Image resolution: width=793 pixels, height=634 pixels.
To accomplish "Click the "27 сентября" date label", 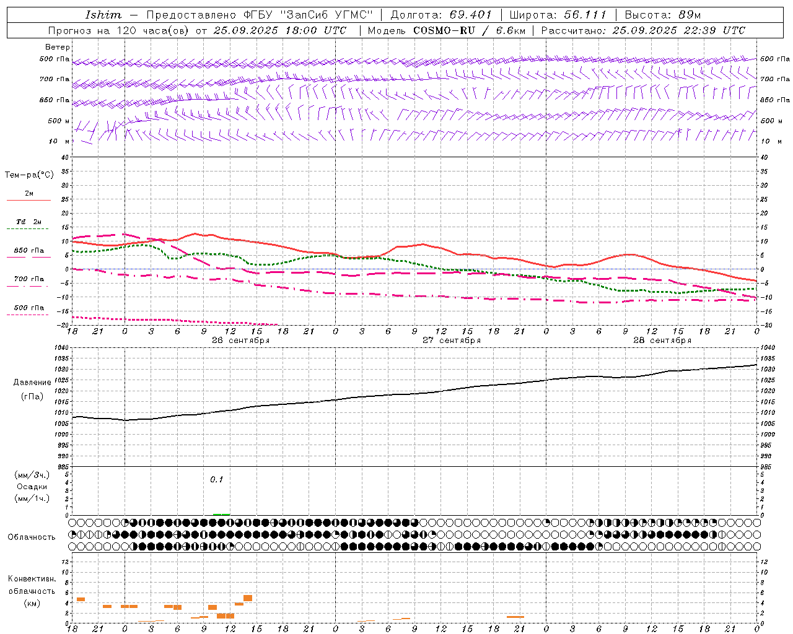I will coord(452,341).
